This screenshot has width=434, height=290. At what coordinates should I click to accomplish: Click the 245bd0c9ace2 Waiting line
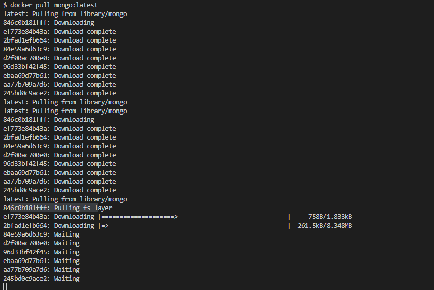[42, 279]
